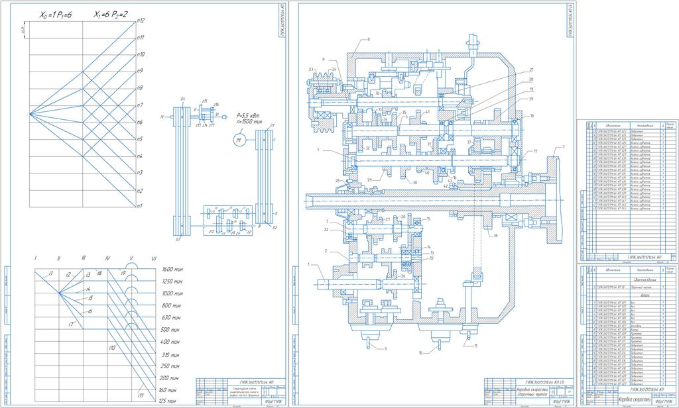Pick the n8 label on the structural grid
Screen dimensions: 679x408
[x=140, y=88]
